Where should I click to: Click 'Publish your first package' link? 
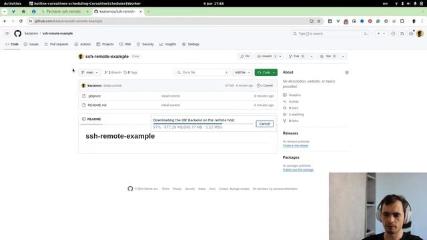[298, 170]
